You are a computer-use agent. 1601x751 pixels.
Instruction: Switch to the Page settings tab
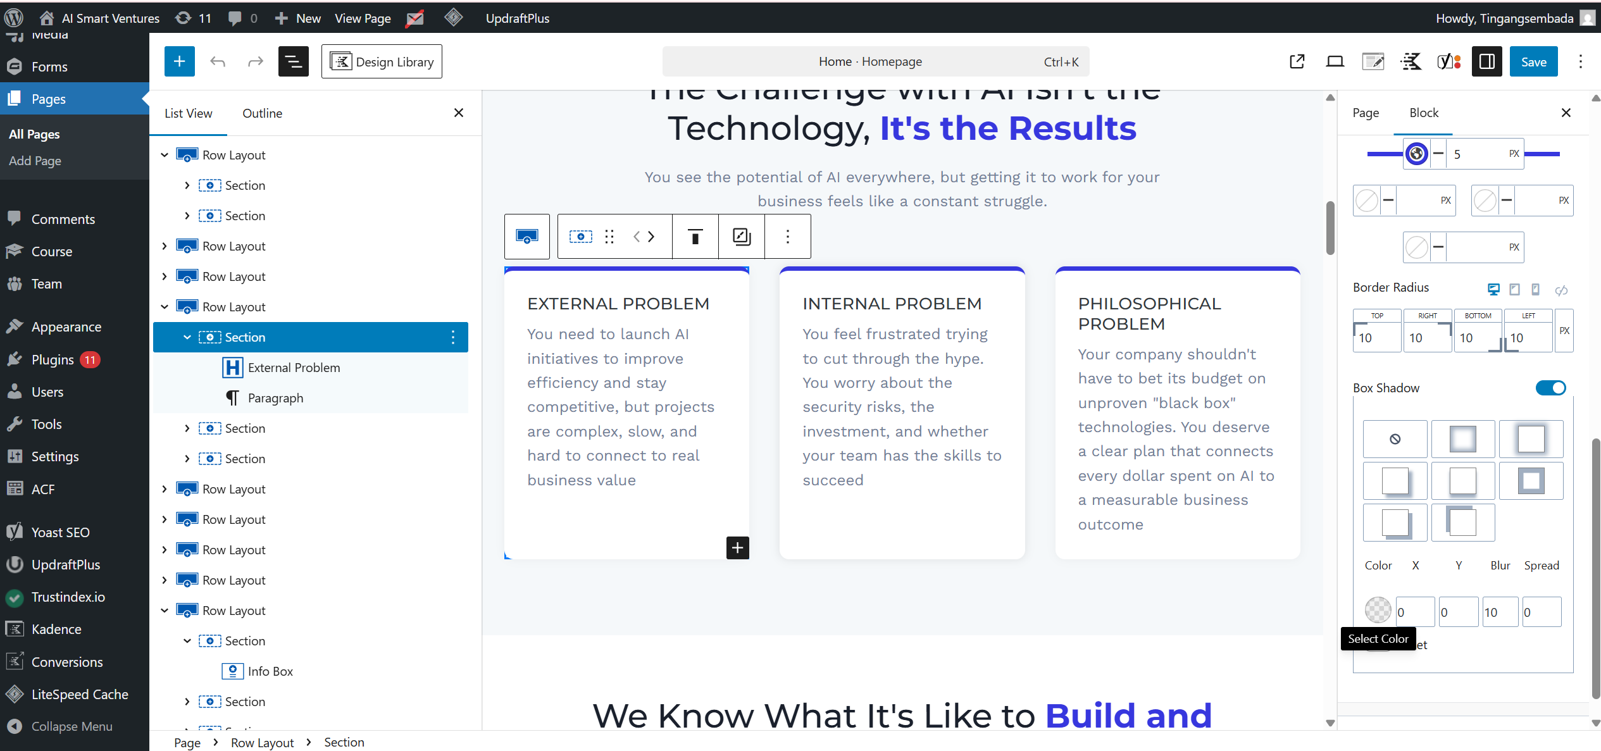pyautogui.click(x=1366, y=113)
